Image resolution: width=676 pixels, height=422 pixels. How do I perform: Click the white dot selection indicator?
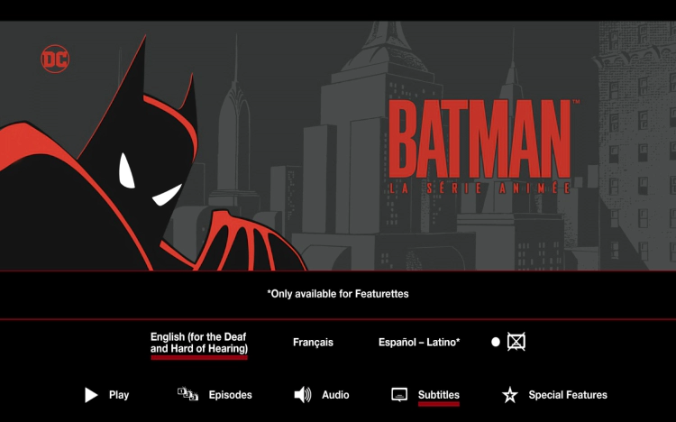click(496, 342)
